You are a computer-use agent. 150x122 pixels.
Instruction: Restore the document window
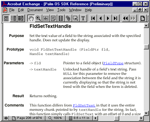[x=140, y=10]
